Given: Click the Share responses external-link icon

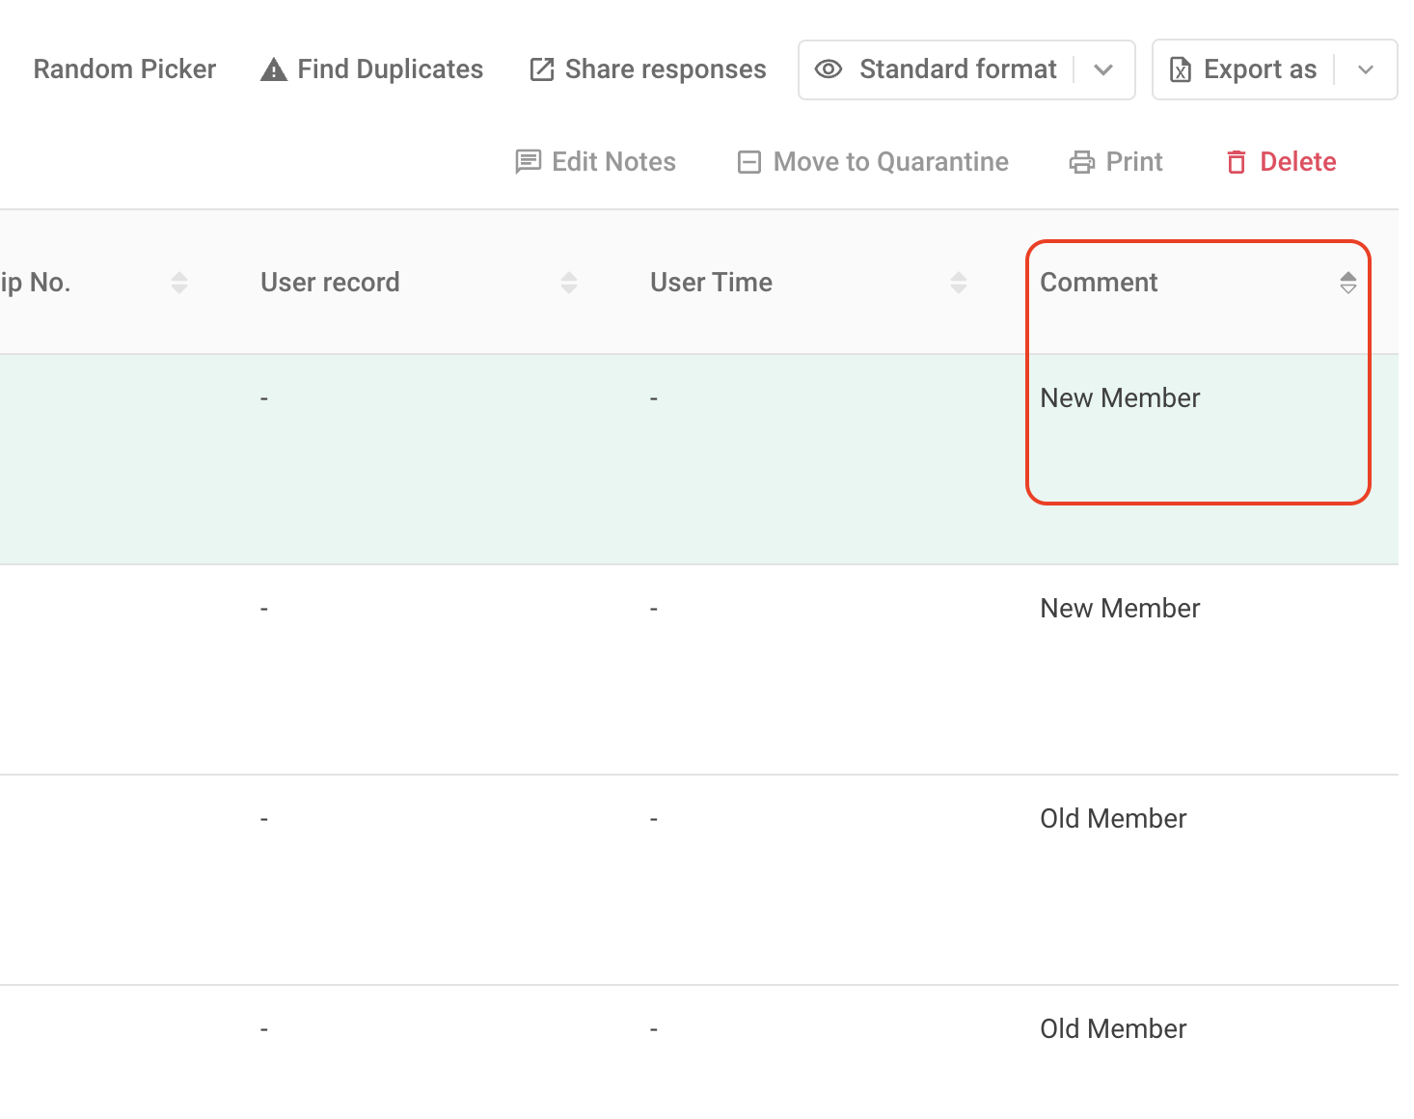Looking at the screenshot, I should coord(542,69).
